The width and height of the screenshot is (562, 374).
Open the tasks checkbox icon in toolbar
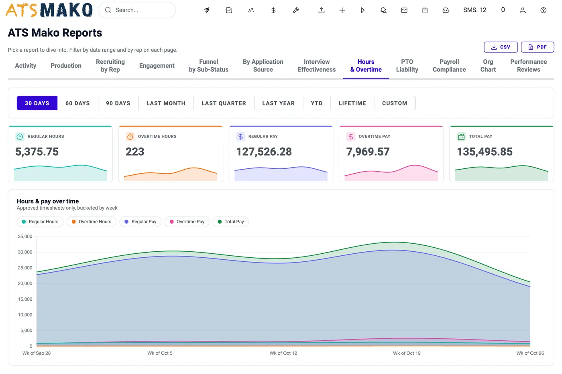[x=229, y=10]
